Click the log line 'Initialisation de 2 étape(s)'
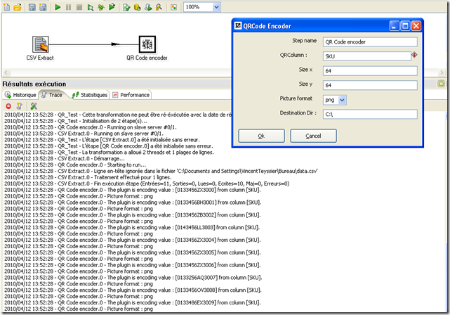This screenshot has width=450, height=315. tap(76, 121)
